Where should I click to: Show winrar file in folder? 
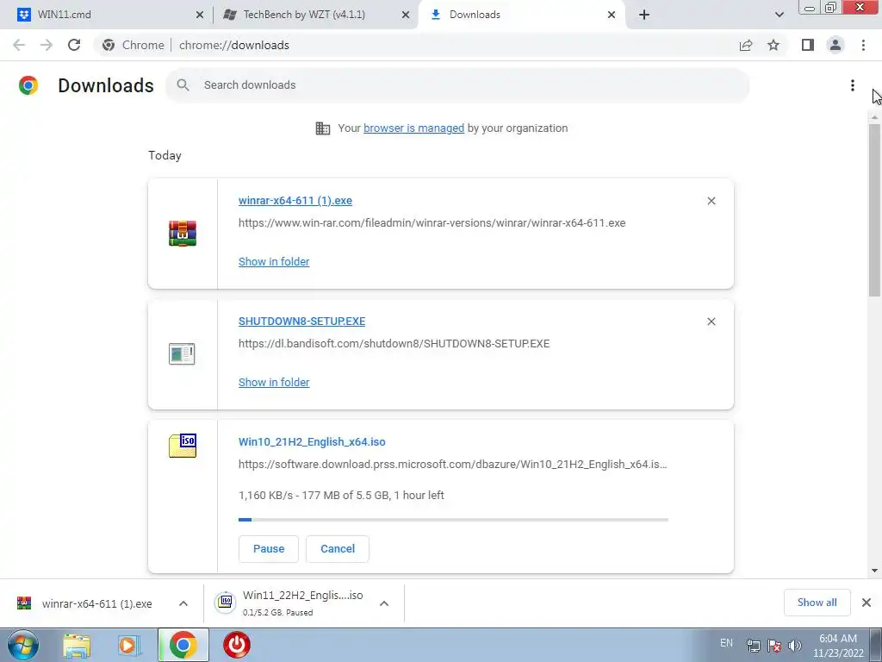[x=274, y=261]
